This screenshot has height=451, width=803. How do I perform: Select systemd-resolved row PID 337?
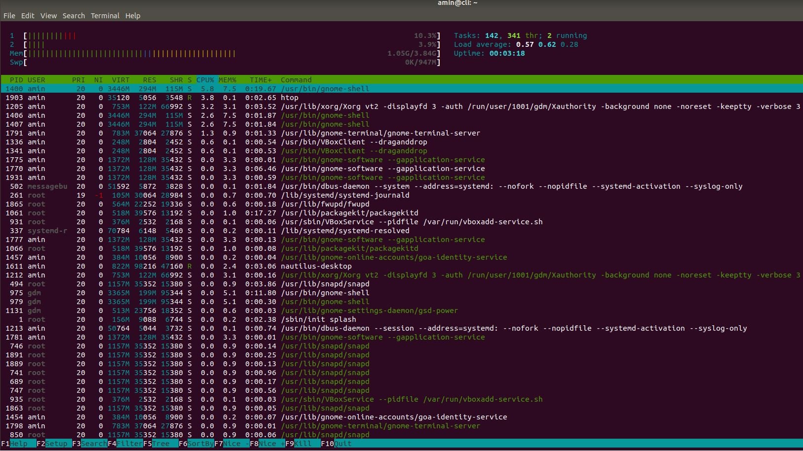(x=401, y=231)
